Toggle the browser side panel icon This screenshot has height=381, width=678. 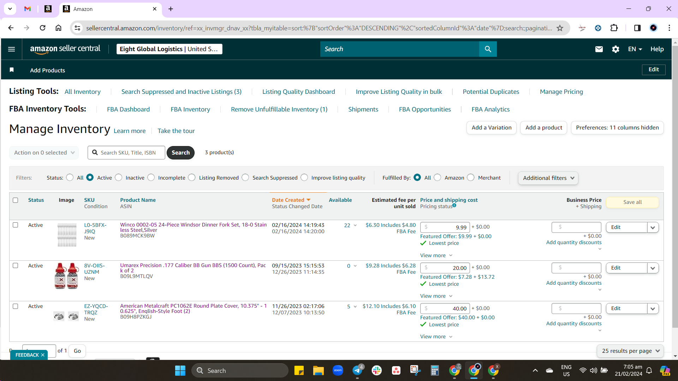click(x=637, y=28)
